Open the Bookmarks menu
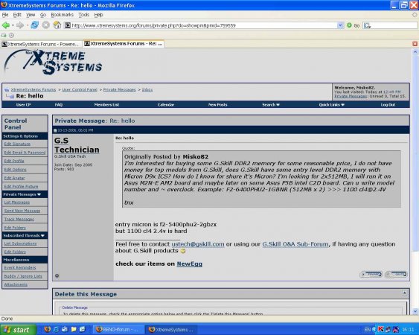Image resolution: width=419 pixels, height=335 pixels. coord(62,15)
